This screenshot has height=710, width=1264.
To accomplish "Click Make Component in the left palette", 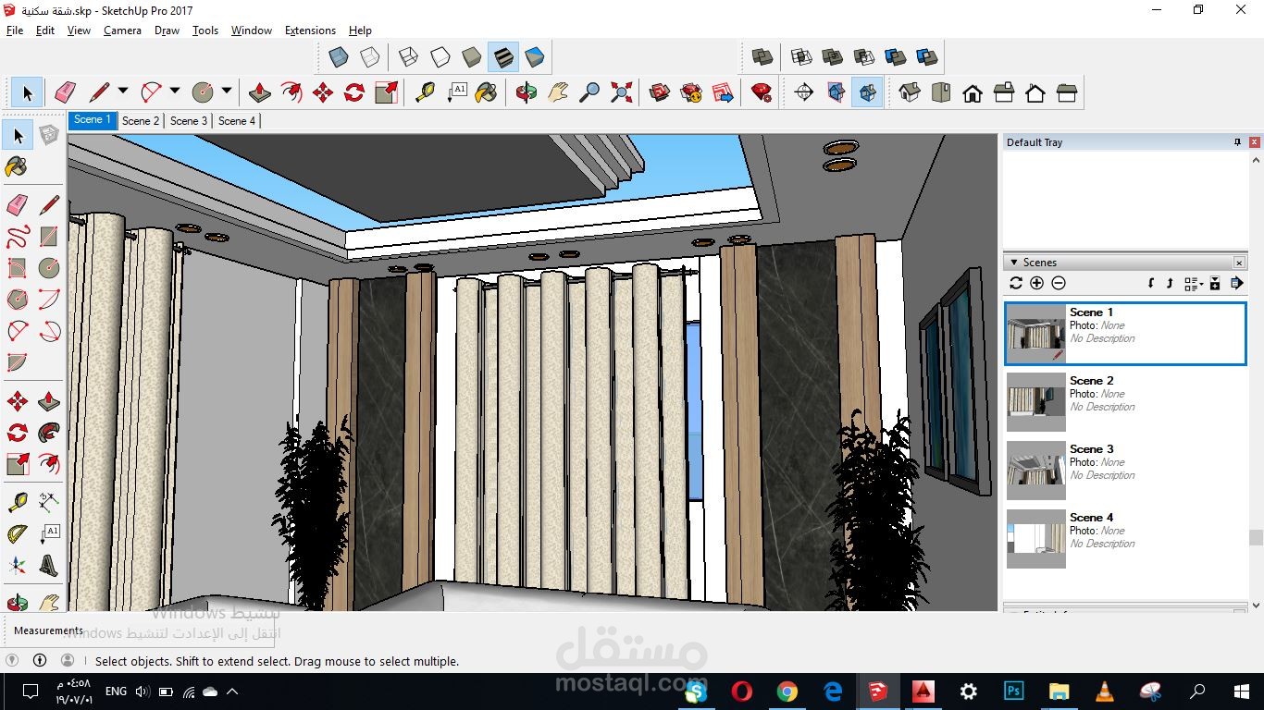I will (x=49, y=136).
